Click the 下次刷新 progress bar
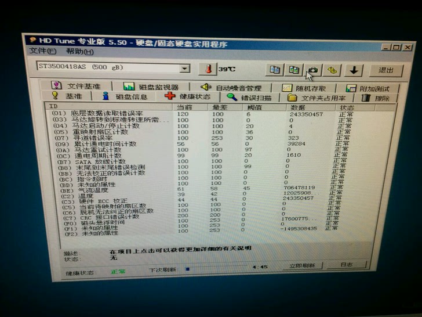The height and width of the screenshot is (317, 422). tap(216, 268)
